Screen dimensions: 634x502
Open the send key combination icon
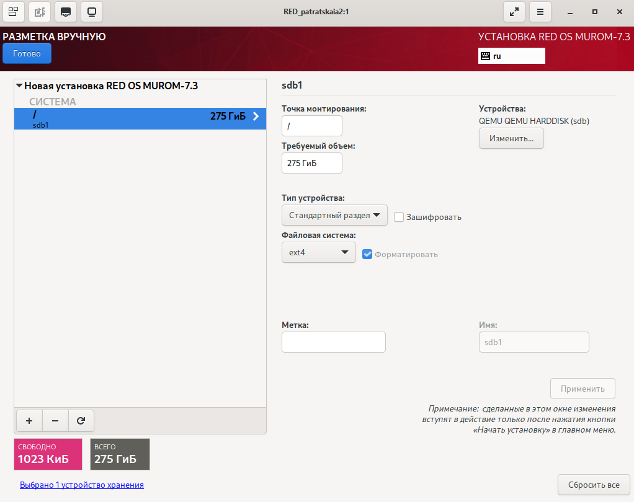66,12
